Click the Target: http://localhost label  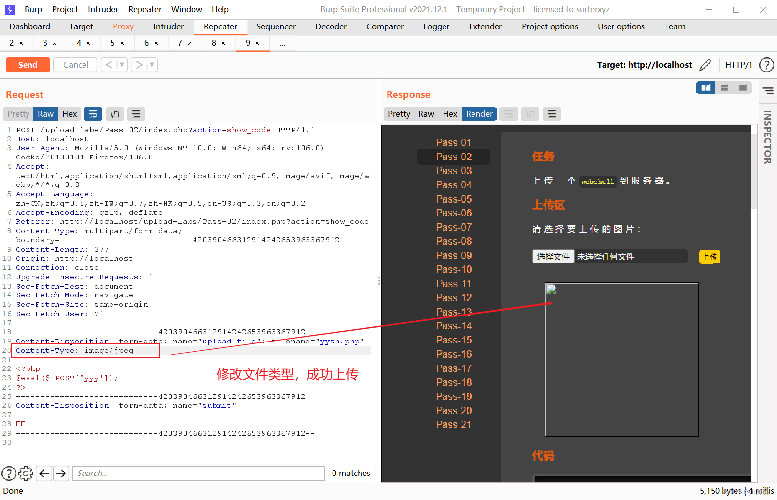[644, 65]
